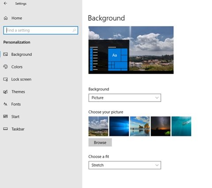The height and width of the screenshot is (188, 212).
Task: Pick the night sky tent wallpaper thumbnail
Action: click(x=161, y=126)
